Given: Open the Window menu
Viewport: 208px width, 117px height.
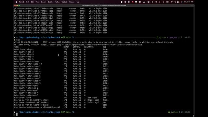Looking at the screenshot, I should point(71,2).
